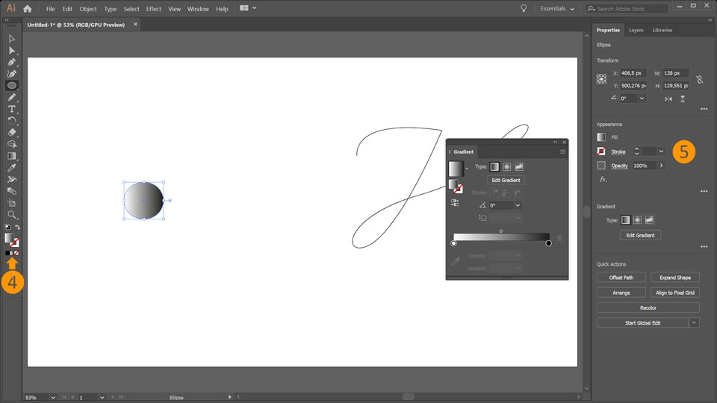Select the Selection tool arrow
The height and width of the screenshot is (403, 717).
click(12, 39)
